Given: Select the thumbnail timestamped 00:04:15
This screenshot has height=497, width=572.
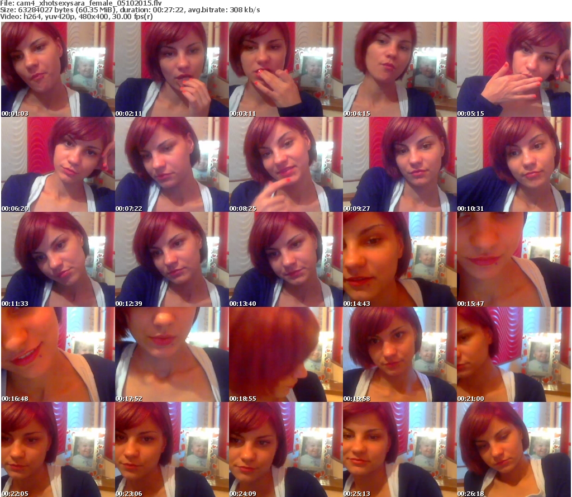Looking at the screenshot, I should tap(400, 69).
